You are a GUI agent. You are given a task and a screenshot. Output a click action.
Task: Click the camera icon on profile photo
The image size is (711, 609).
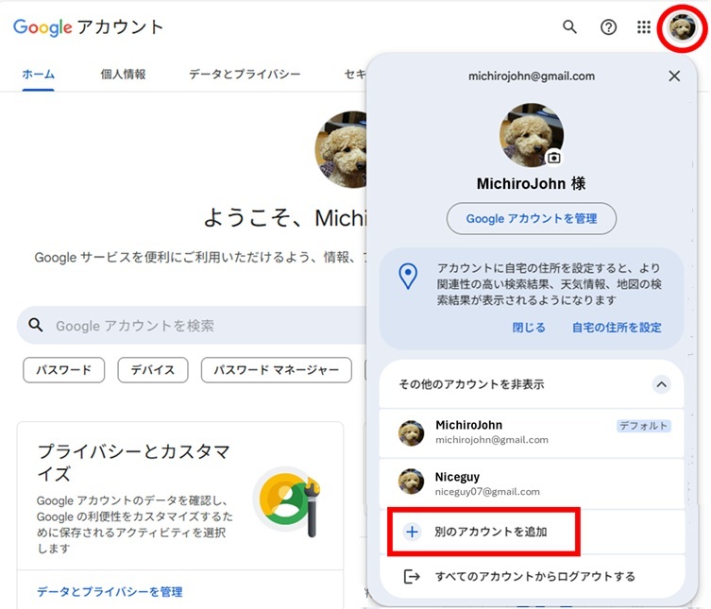554,158
